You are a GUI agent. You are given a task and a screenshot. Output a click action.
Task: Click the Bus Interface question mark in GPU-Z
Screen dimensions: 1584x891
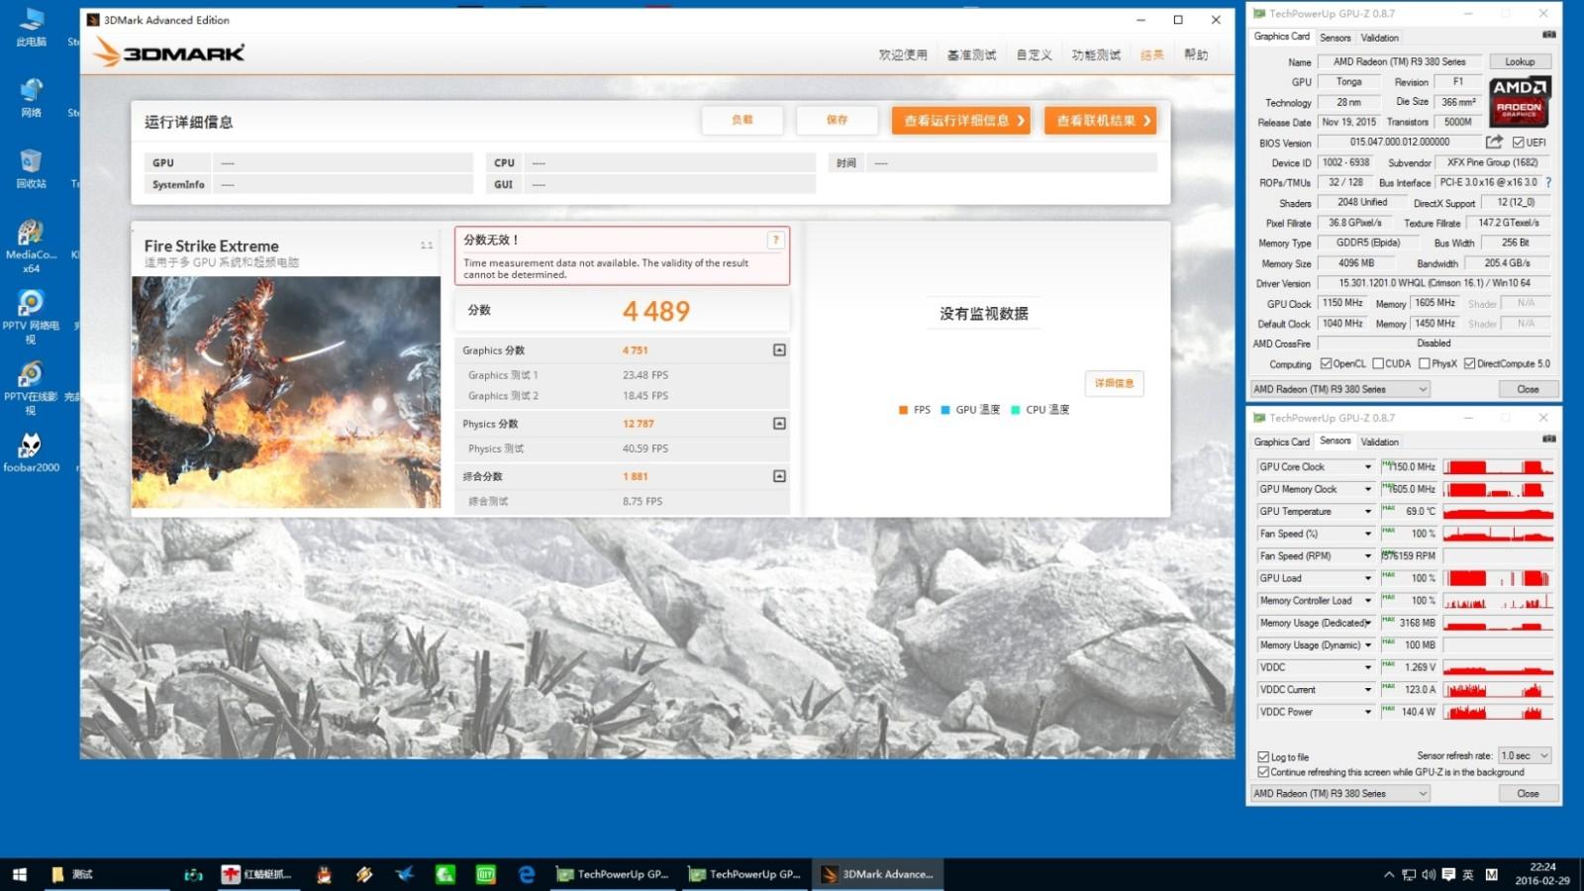coord(1548,182)
